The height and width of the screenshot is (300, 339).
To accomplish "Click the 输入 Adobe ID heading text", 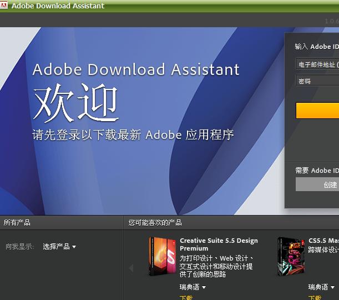I will [x=317, y=47].
